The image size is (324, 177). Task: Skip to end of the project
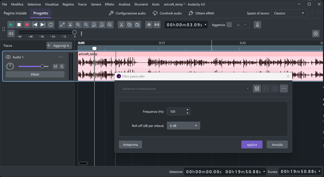[43, 25]
